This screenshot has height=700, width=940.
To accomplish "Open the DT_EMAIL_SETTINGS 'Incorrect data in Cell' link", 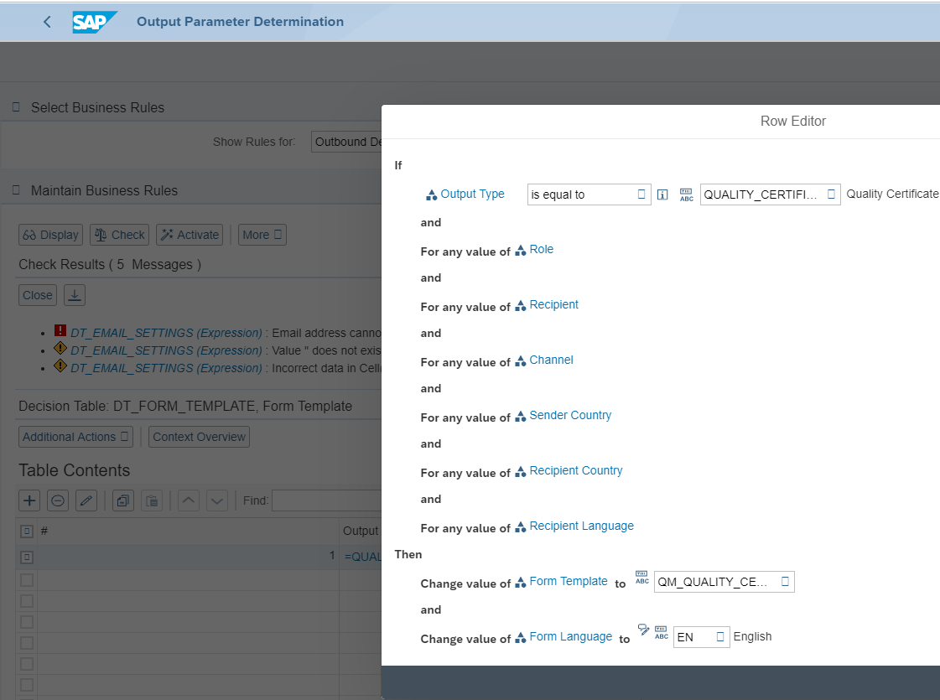I will 166,368.
